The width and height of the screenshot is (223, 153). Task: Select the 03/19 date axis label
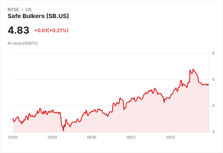pyautogui.click(x=52, y=137)
